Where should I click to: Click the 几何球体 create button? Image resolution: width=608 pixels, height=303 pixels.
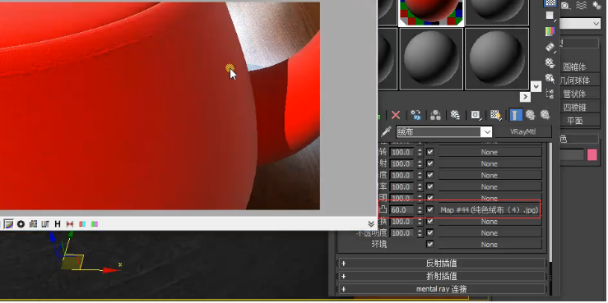574,80
